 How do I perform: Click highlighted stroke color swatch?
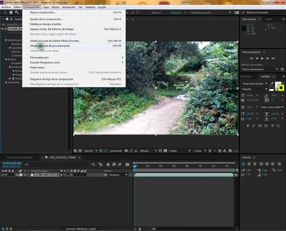click(281, 88)
